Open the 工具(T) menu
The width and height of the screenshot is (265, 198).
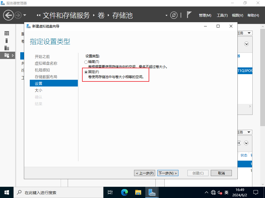point(222,15)
